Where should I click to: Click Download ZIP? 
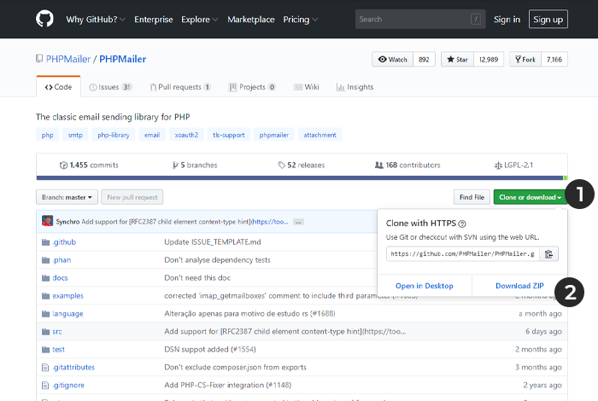click(519, 286)
